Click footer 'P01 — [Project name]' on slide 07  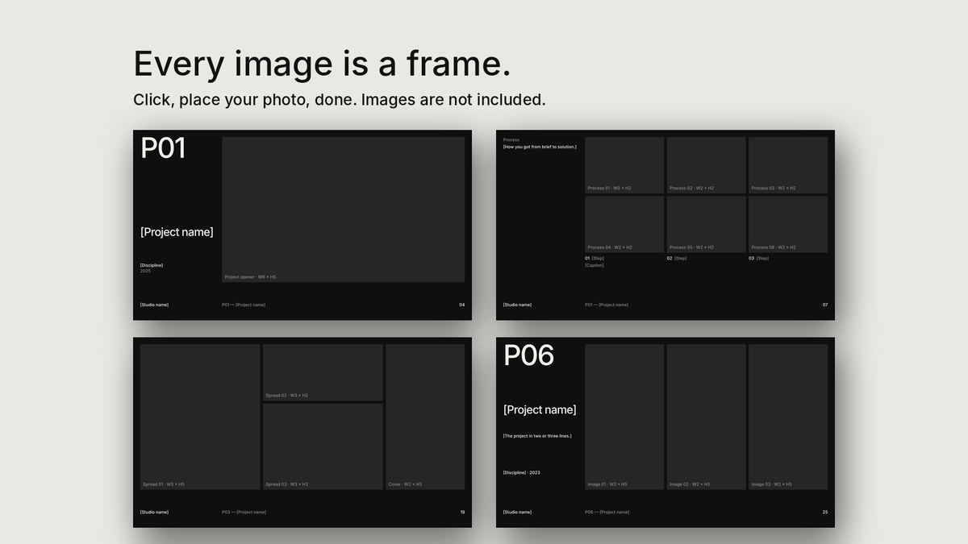pyautogui.click(x=607, y=305)
